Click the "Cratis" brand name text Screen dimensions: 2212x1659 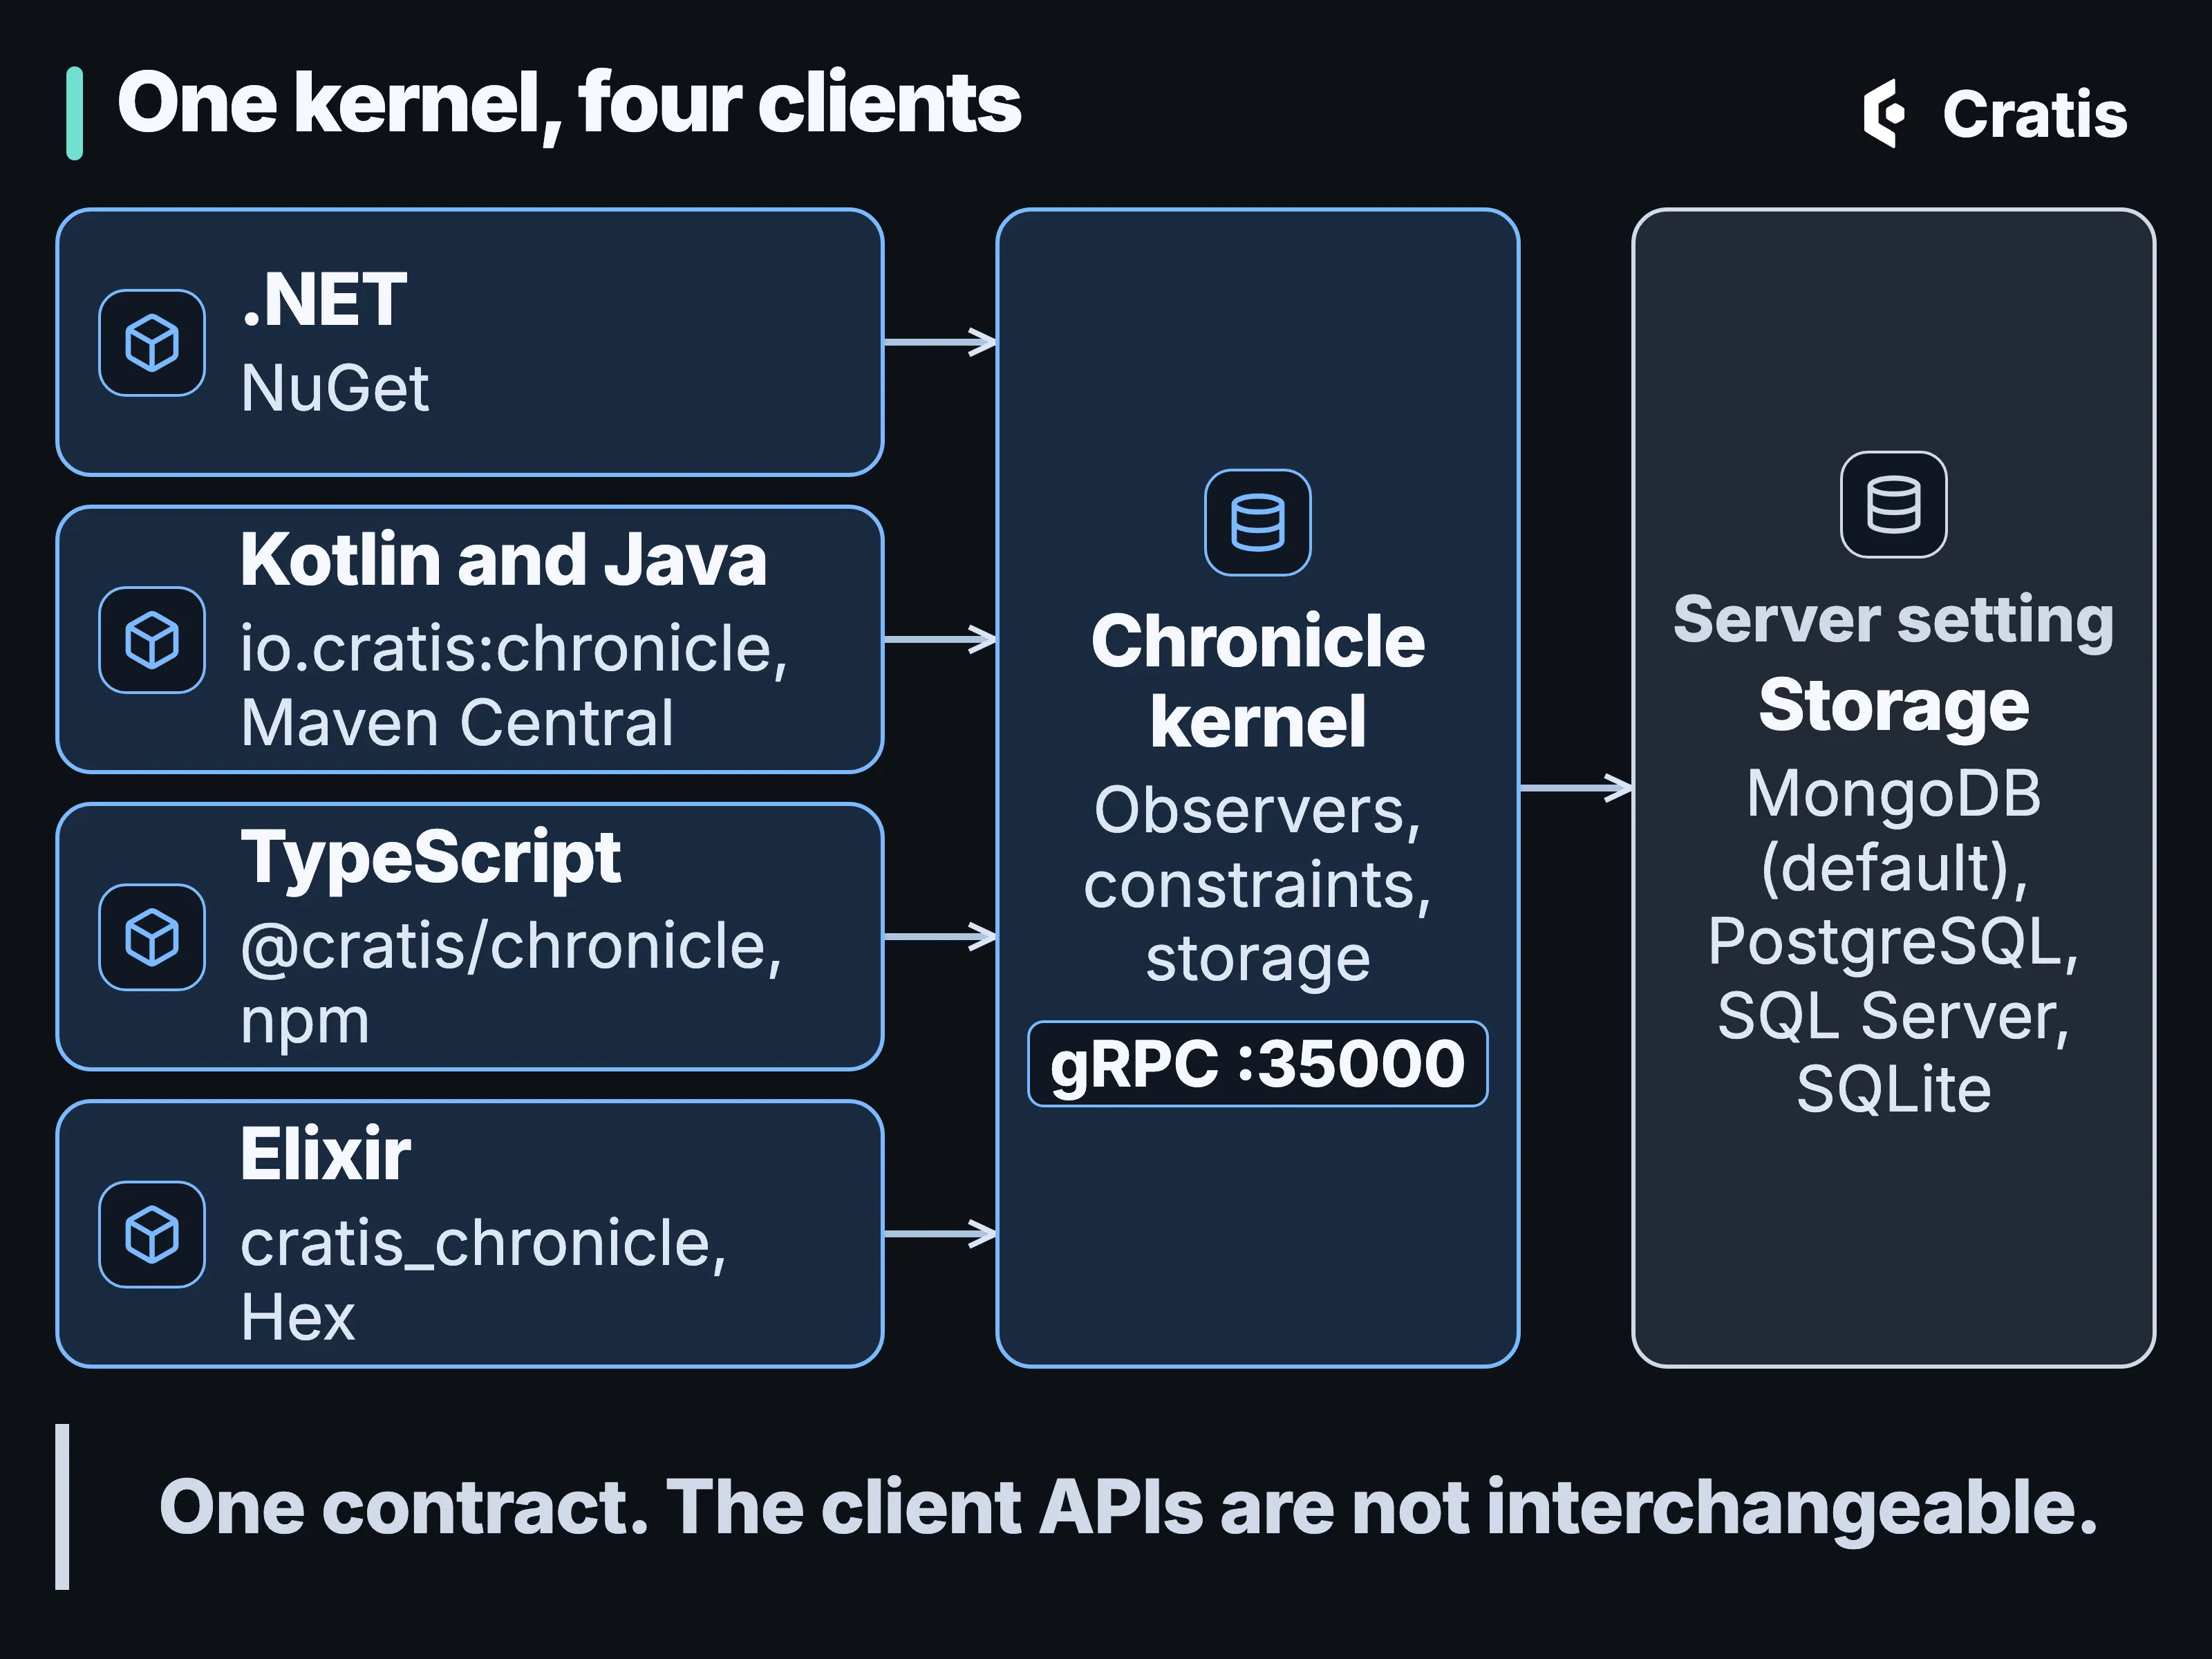(x=2035, y=114)
